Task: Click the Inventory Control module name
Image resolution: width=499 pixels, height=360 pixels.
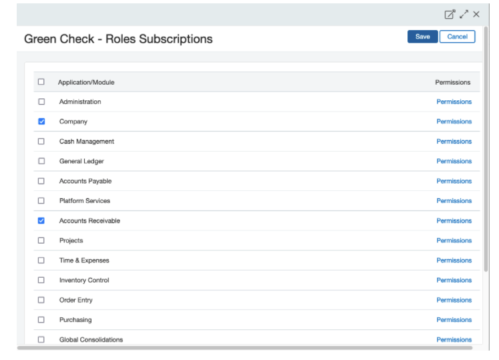Action: (x=84, y=280)
